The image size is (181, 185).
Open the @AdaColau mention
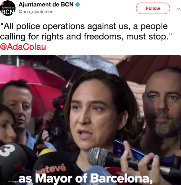(x=23, y=47)
